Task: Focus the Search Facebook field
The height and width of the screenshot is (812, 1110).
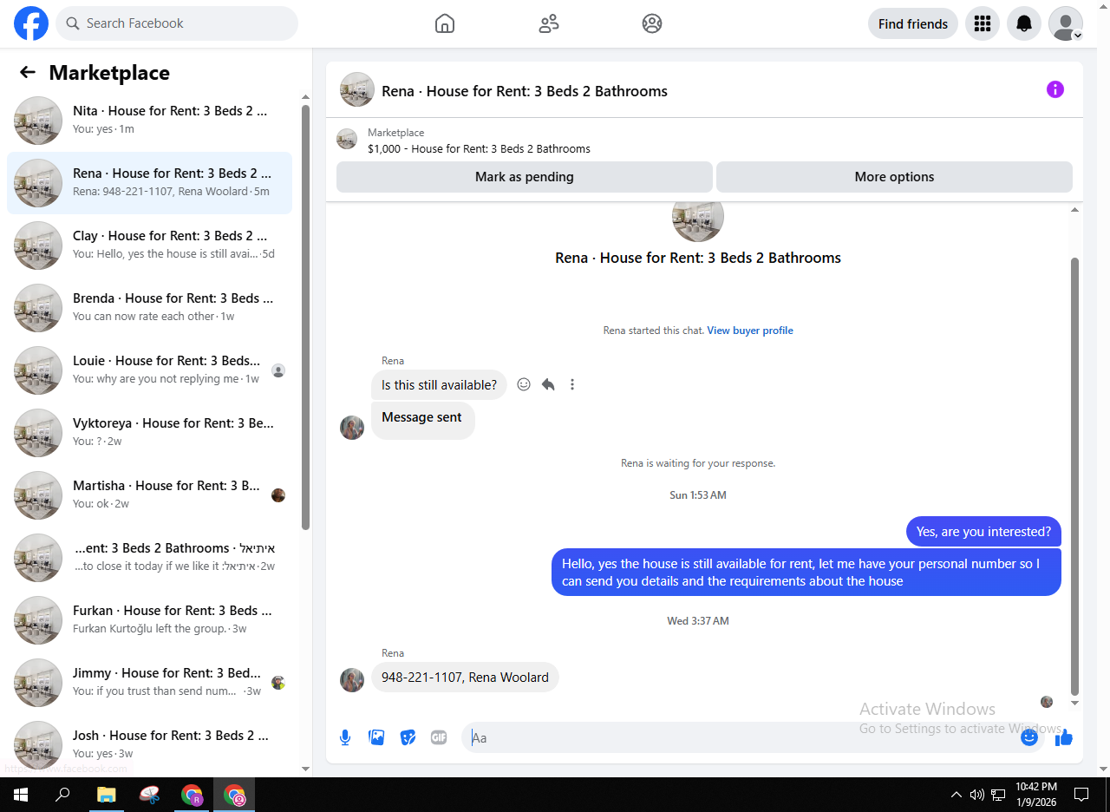Action: click(x=177, y=23)
